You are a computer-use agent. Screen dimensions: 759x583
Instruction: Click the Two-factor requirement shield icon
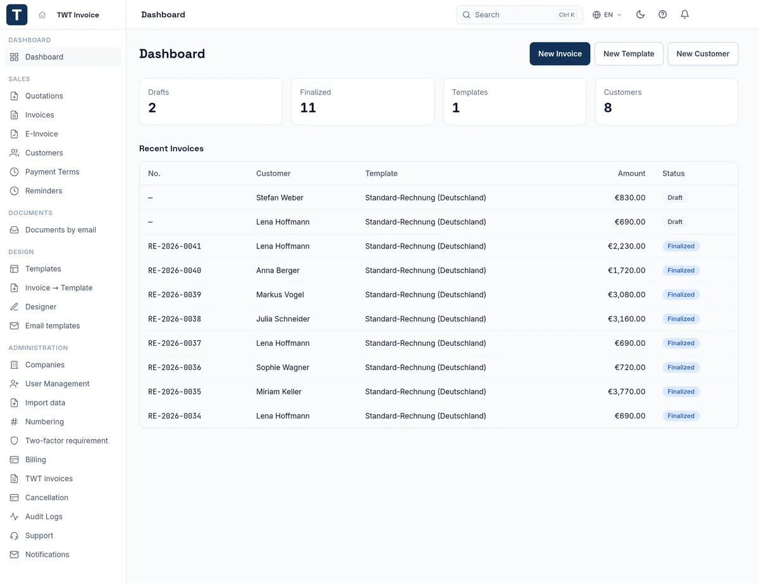coord(15,441)
